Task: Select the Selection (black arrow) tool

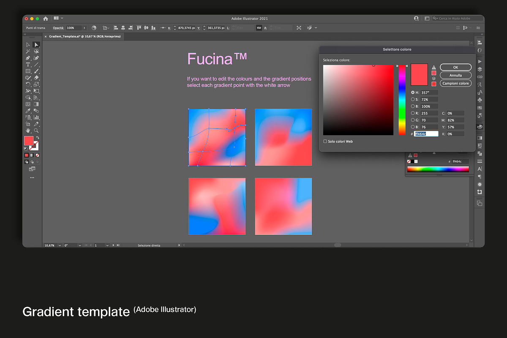Action: pos(28,44)
